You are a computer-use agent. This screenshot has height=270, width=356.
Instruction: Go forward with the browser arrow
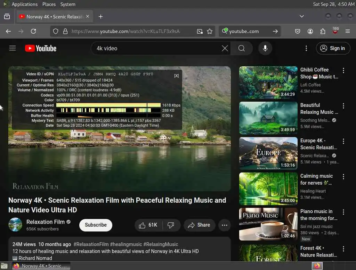click(x=21, y=31)
